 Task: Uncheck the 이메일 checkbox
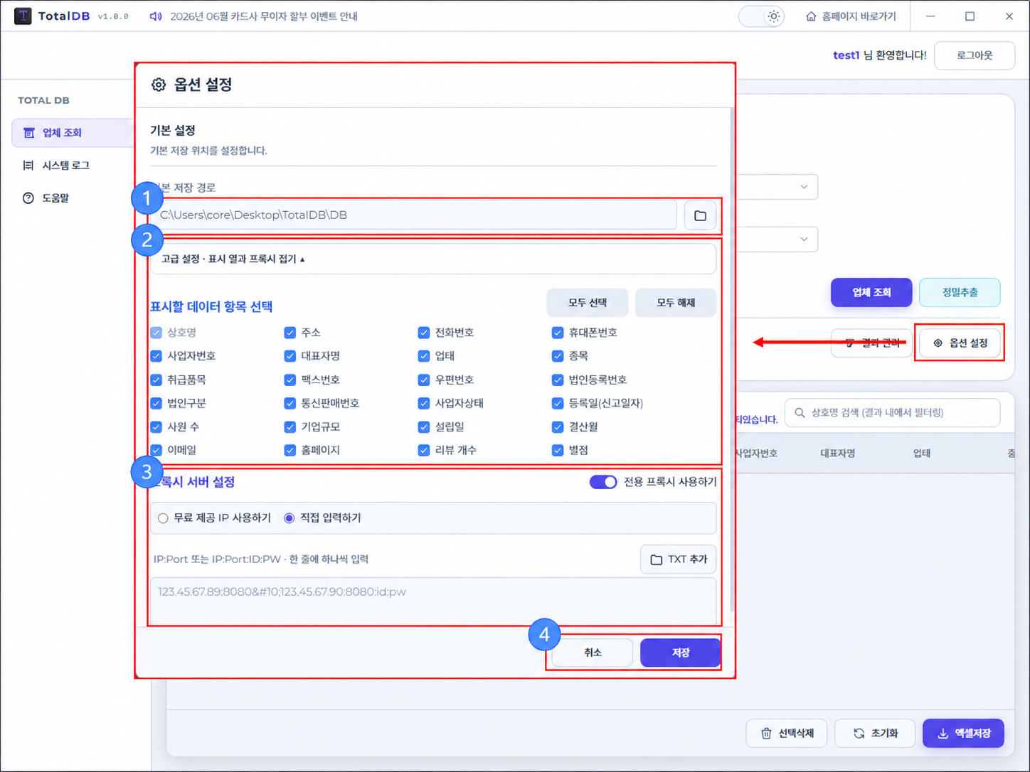[x=156, y=450]
